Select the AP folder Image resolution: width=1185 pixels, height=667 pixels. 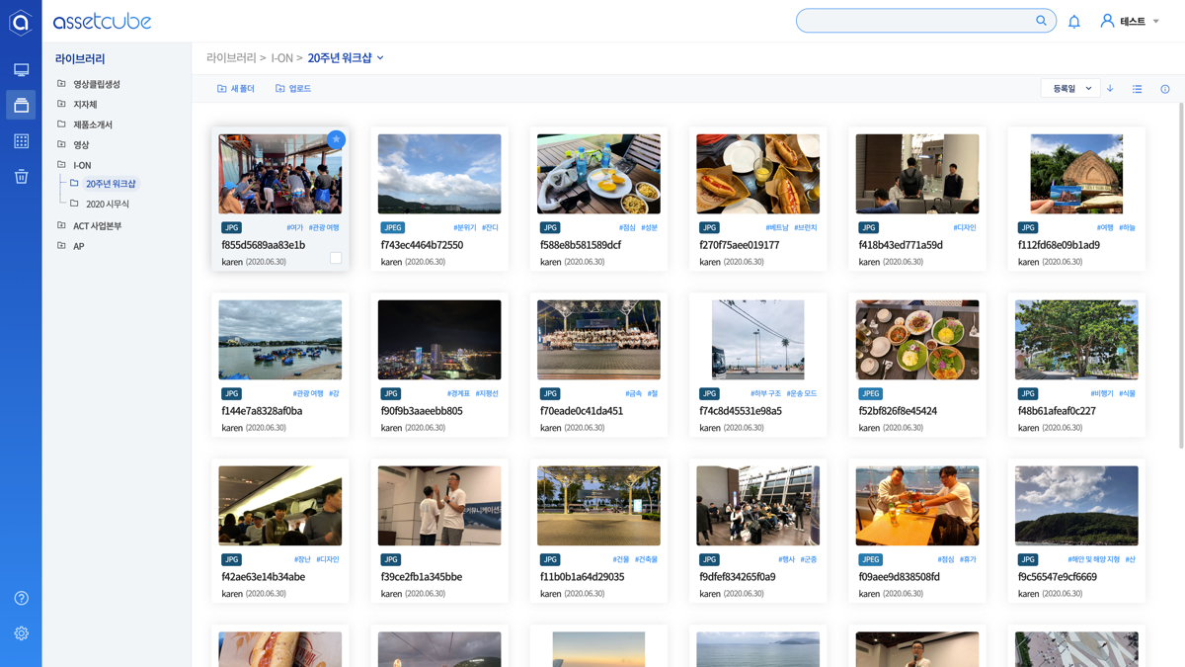(79, 246)
